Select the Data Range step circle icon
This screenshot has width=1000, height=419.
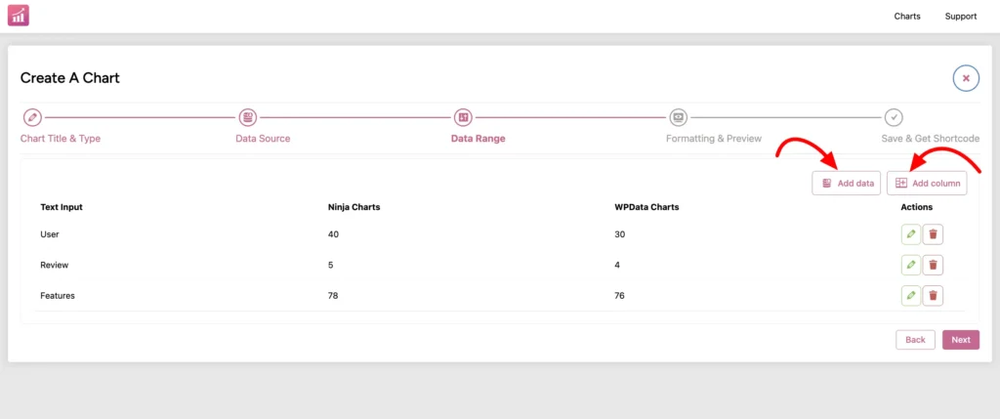pos(463,117)
